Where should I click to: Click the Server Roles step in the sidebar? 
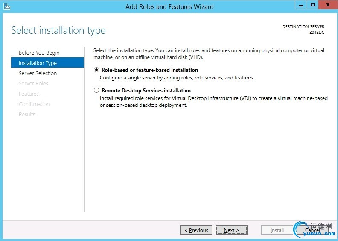33,84
